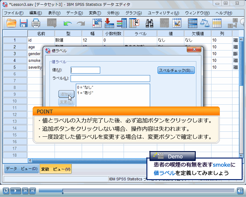Click the 追加(A) button
This screenshot has height=197, width=246.
[66, 94]
